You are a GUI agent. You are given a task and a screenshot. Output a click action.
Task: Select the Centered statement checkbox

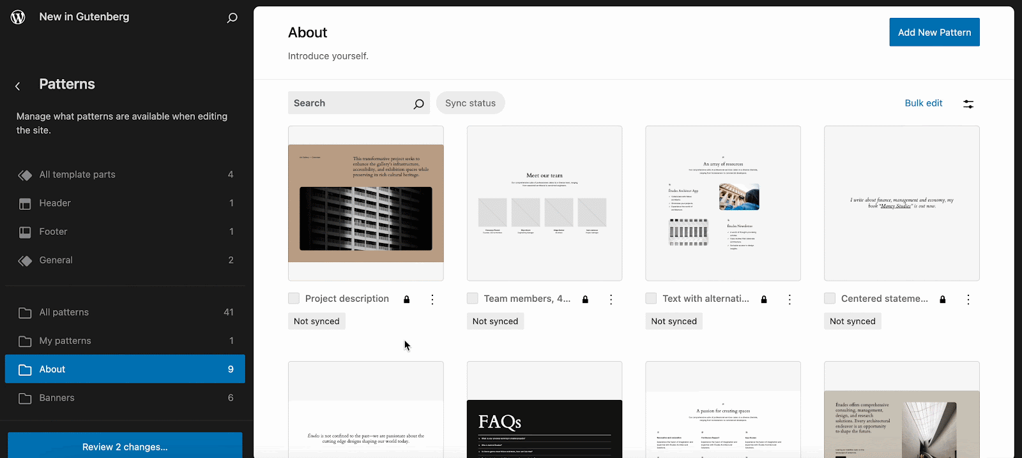[830, 299]
